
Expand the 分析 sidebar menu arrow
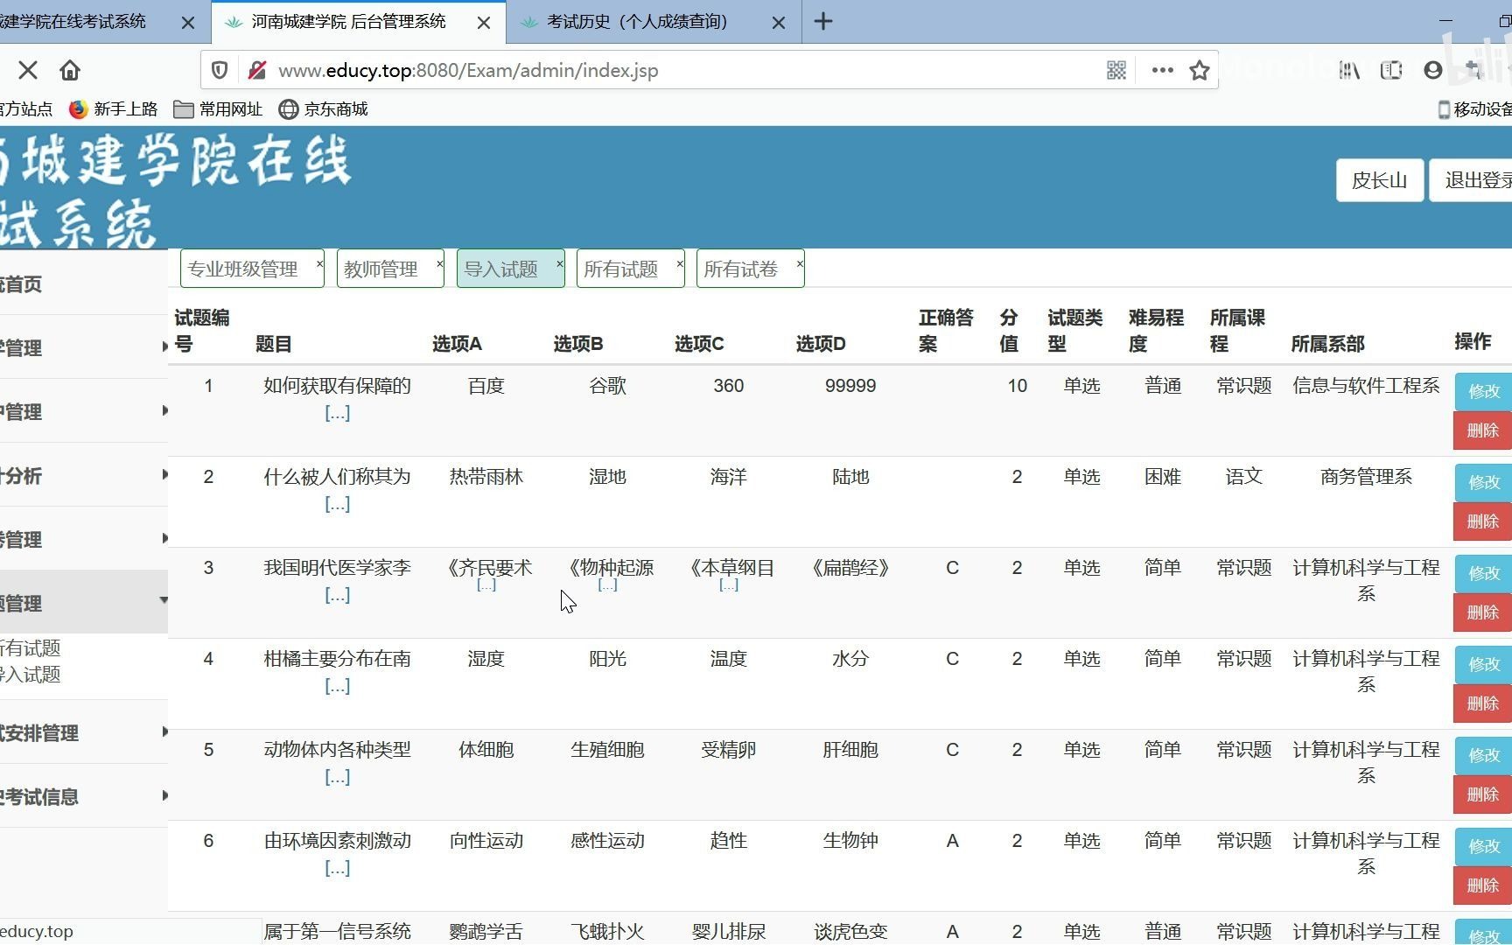pos(164,474)
